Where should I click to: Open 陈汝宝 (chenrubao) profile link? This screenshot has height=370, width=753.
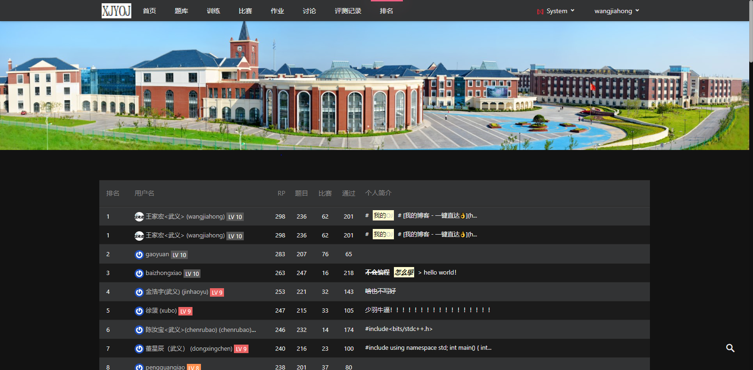pos(200,330)
